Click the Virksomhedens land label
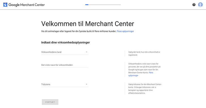Viewport: 206px width, 108px height. click(51, 52)
